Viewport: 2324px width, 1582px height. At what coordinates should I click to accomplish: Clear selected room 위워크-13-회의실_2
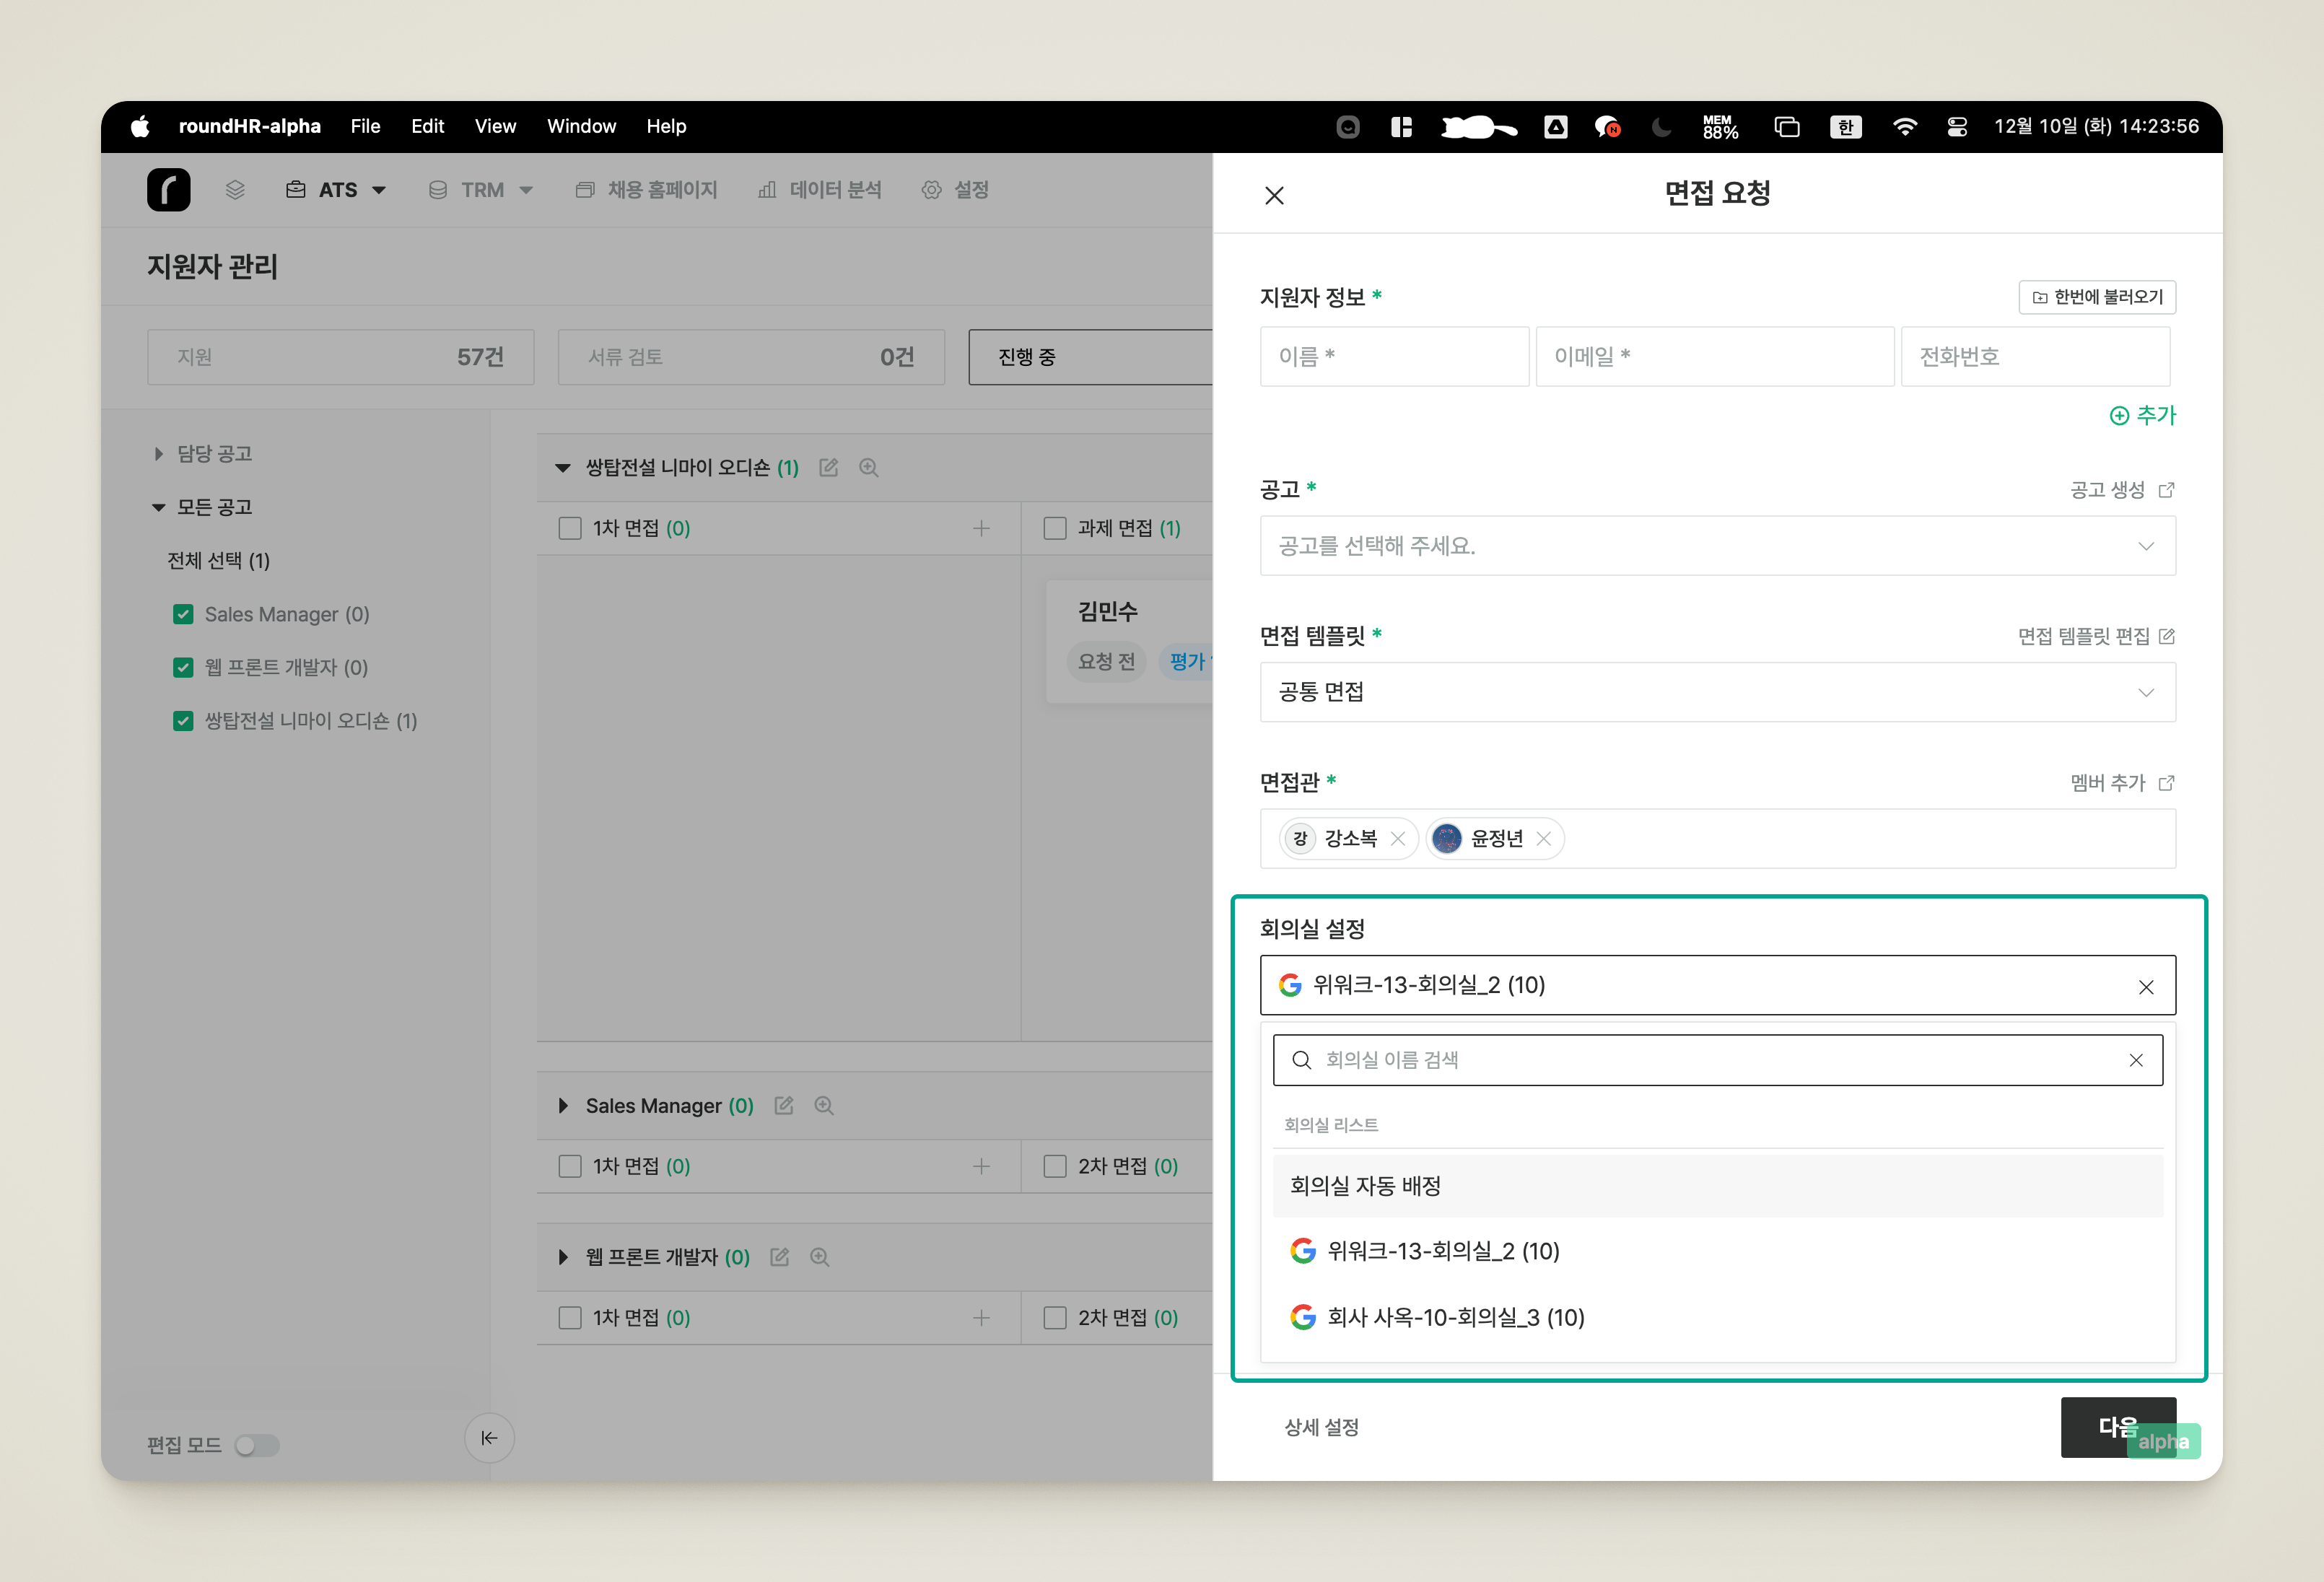tap(2145, 987)
